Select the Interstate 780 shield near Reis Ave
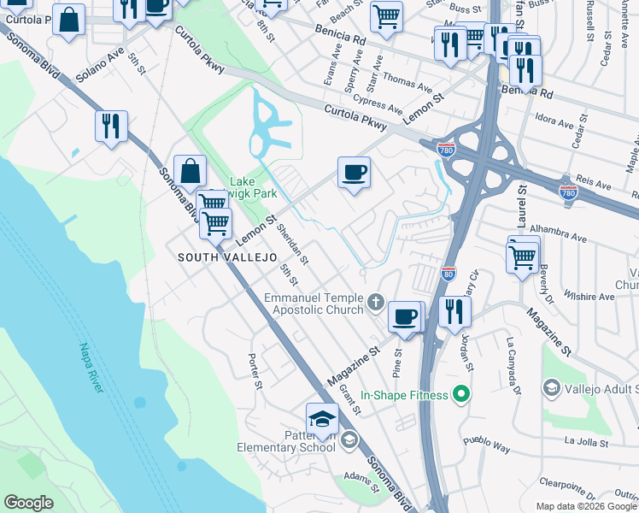The image size is (639, 513). (x=568, y=192)
